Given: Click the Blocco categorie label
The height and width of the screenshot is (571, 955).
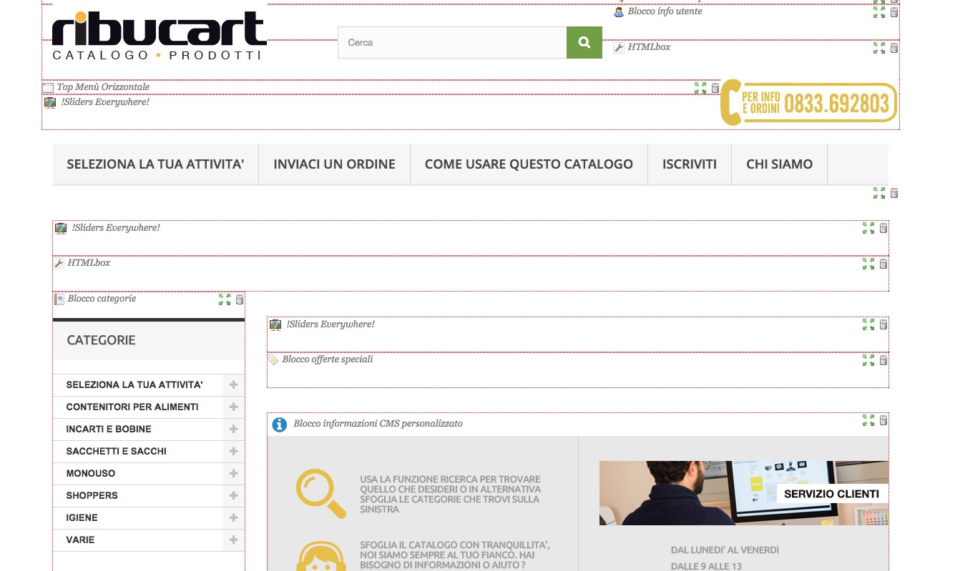Looking at the screenshot, I should (102, 299).
